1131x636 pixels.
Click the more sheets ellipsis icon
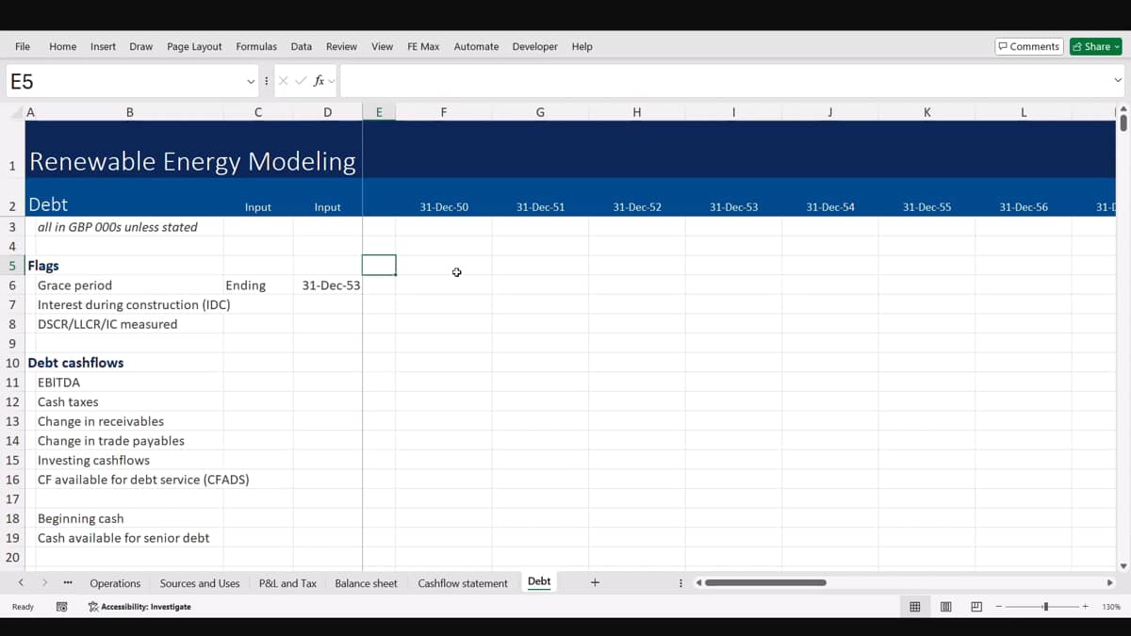pyautogui.click(x=68, y=583)
